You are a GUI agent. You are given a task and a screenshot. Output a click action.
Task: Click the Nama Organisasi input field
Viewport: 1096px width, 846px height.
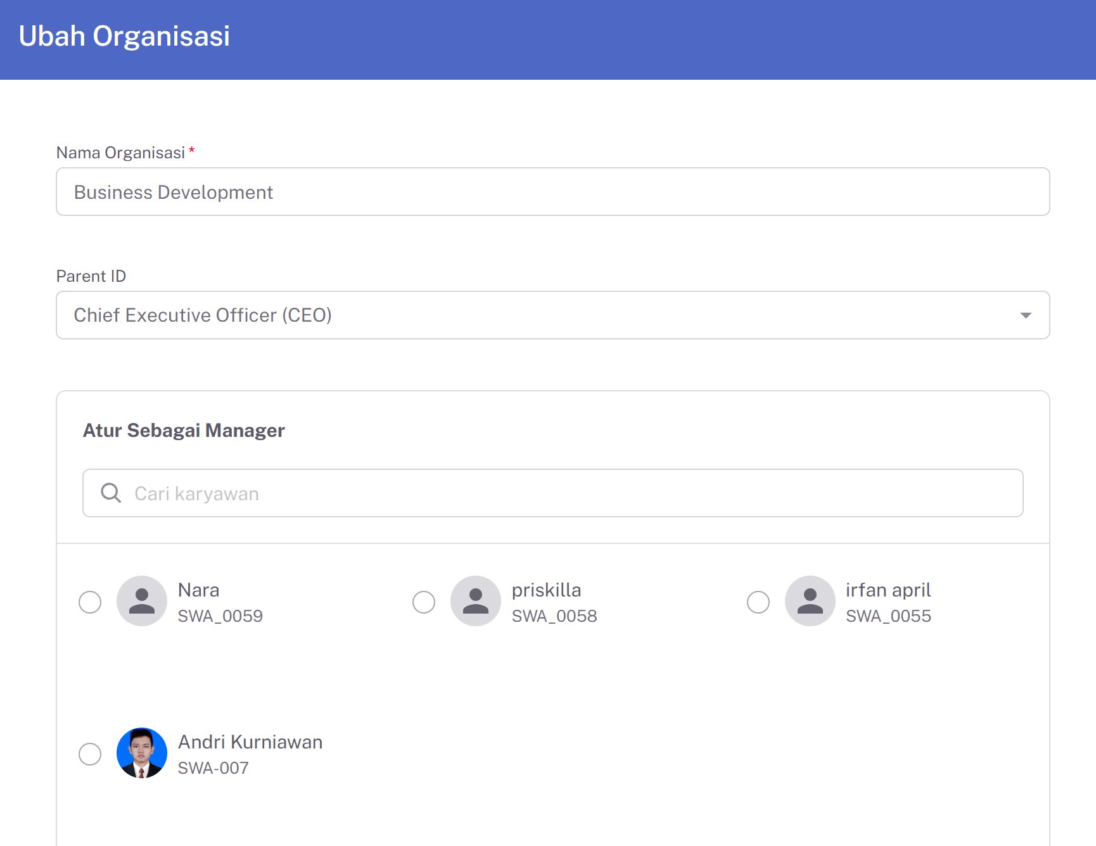[x=553, y=192]
